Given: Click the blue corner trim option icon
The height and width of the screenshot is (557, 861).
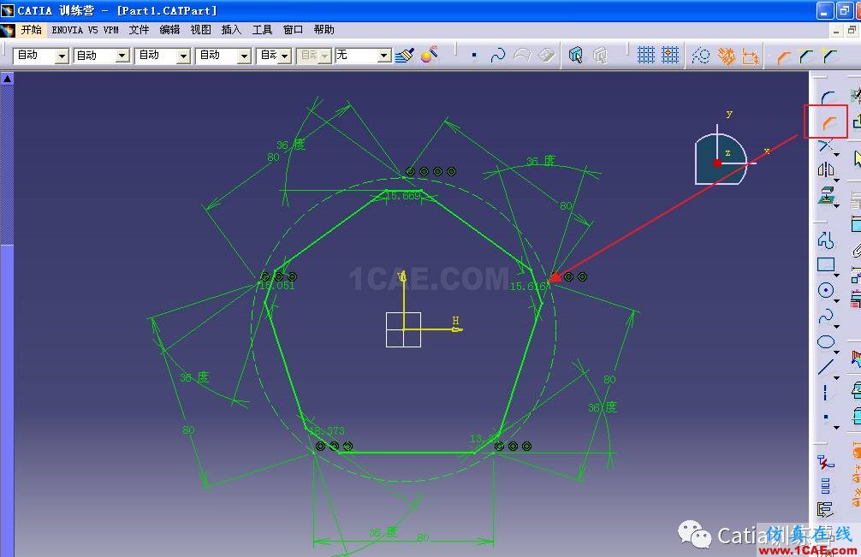Looking at the screenshot, I should [806, 56].
